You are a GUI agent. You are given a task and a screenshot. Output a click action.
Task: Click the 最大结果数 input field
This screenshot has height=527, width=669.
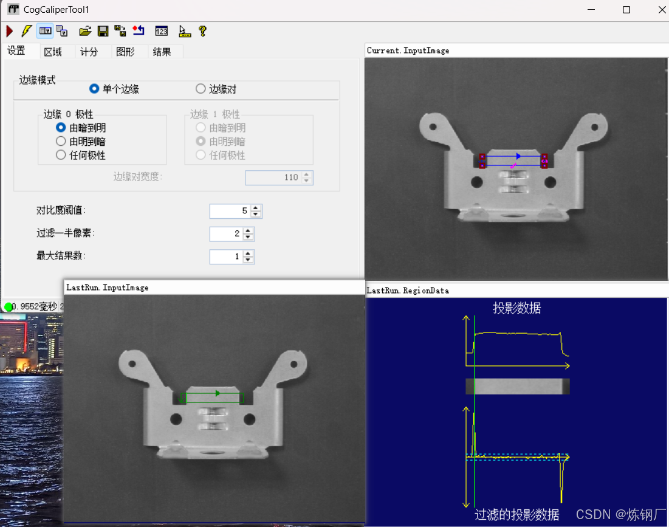[226, 257]
